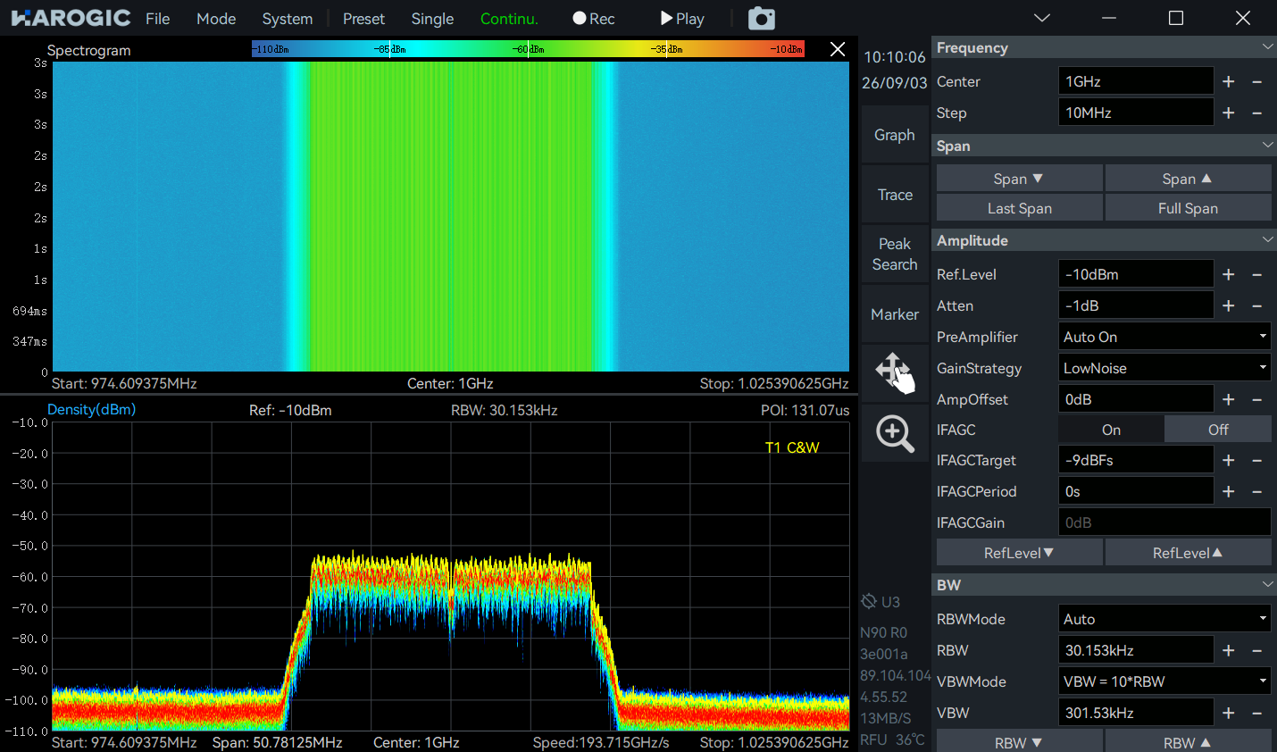Click the RBW input field

(x=1136, y=650)
